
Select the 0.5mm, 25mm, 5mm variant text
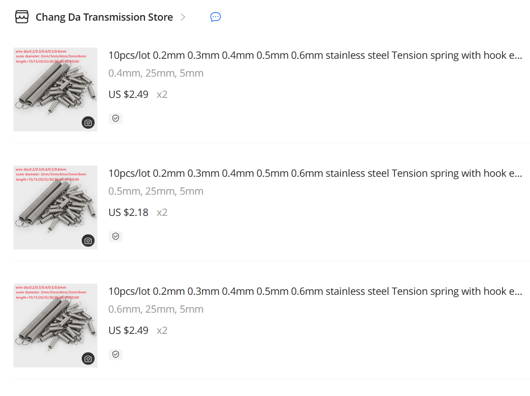click(x=156, y=191)
